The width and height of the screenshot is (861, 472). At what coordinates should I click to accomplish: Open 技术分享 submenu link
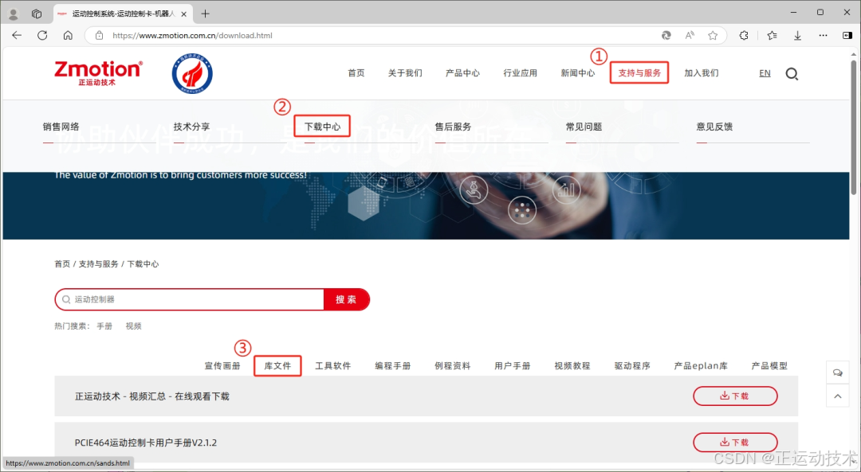[191, 127]
